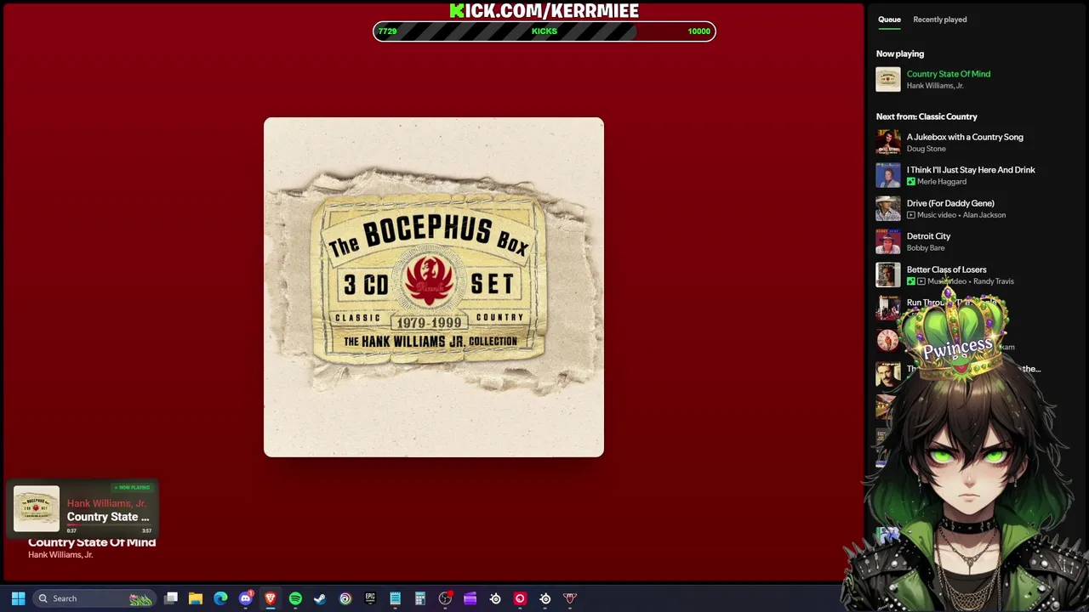This screenshot has height=612, width=1089.
Task: Play A Jukebox with a Country Song
Action: click(965, 137)
